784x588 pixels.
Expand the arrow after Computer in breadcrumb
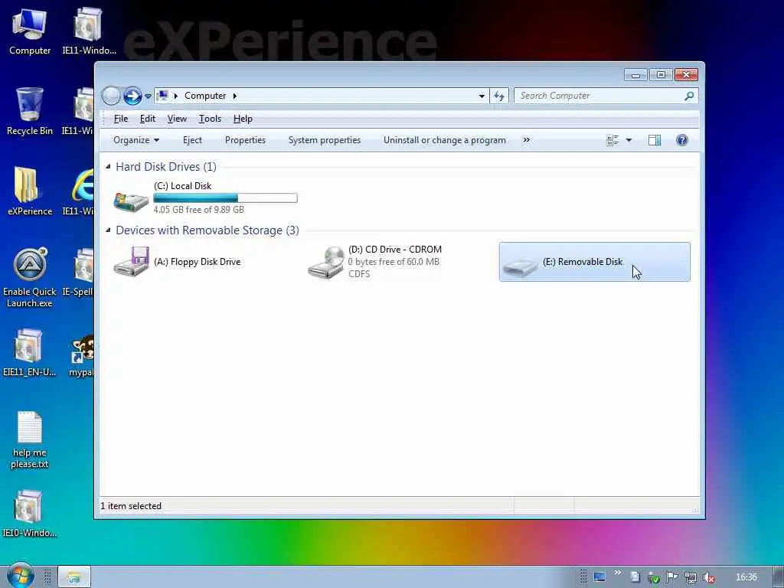tap(234, 96)
